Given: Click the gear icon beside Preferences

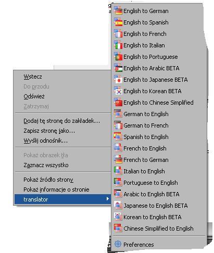Looking at the screenshot, I should (118, 244).
